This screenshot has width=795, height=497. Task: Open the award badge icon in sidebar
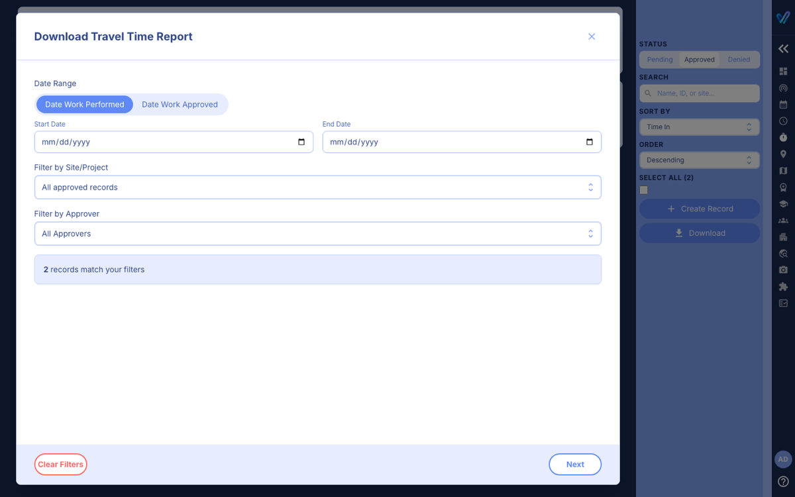tap(783, 188)
